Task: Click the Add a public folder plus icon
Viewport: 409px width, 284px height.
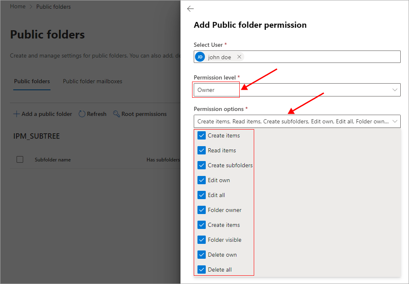Action: (x=17, y=114)
